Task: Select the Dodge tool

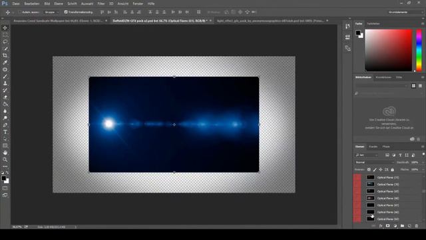Action: [x=5, y=118]
